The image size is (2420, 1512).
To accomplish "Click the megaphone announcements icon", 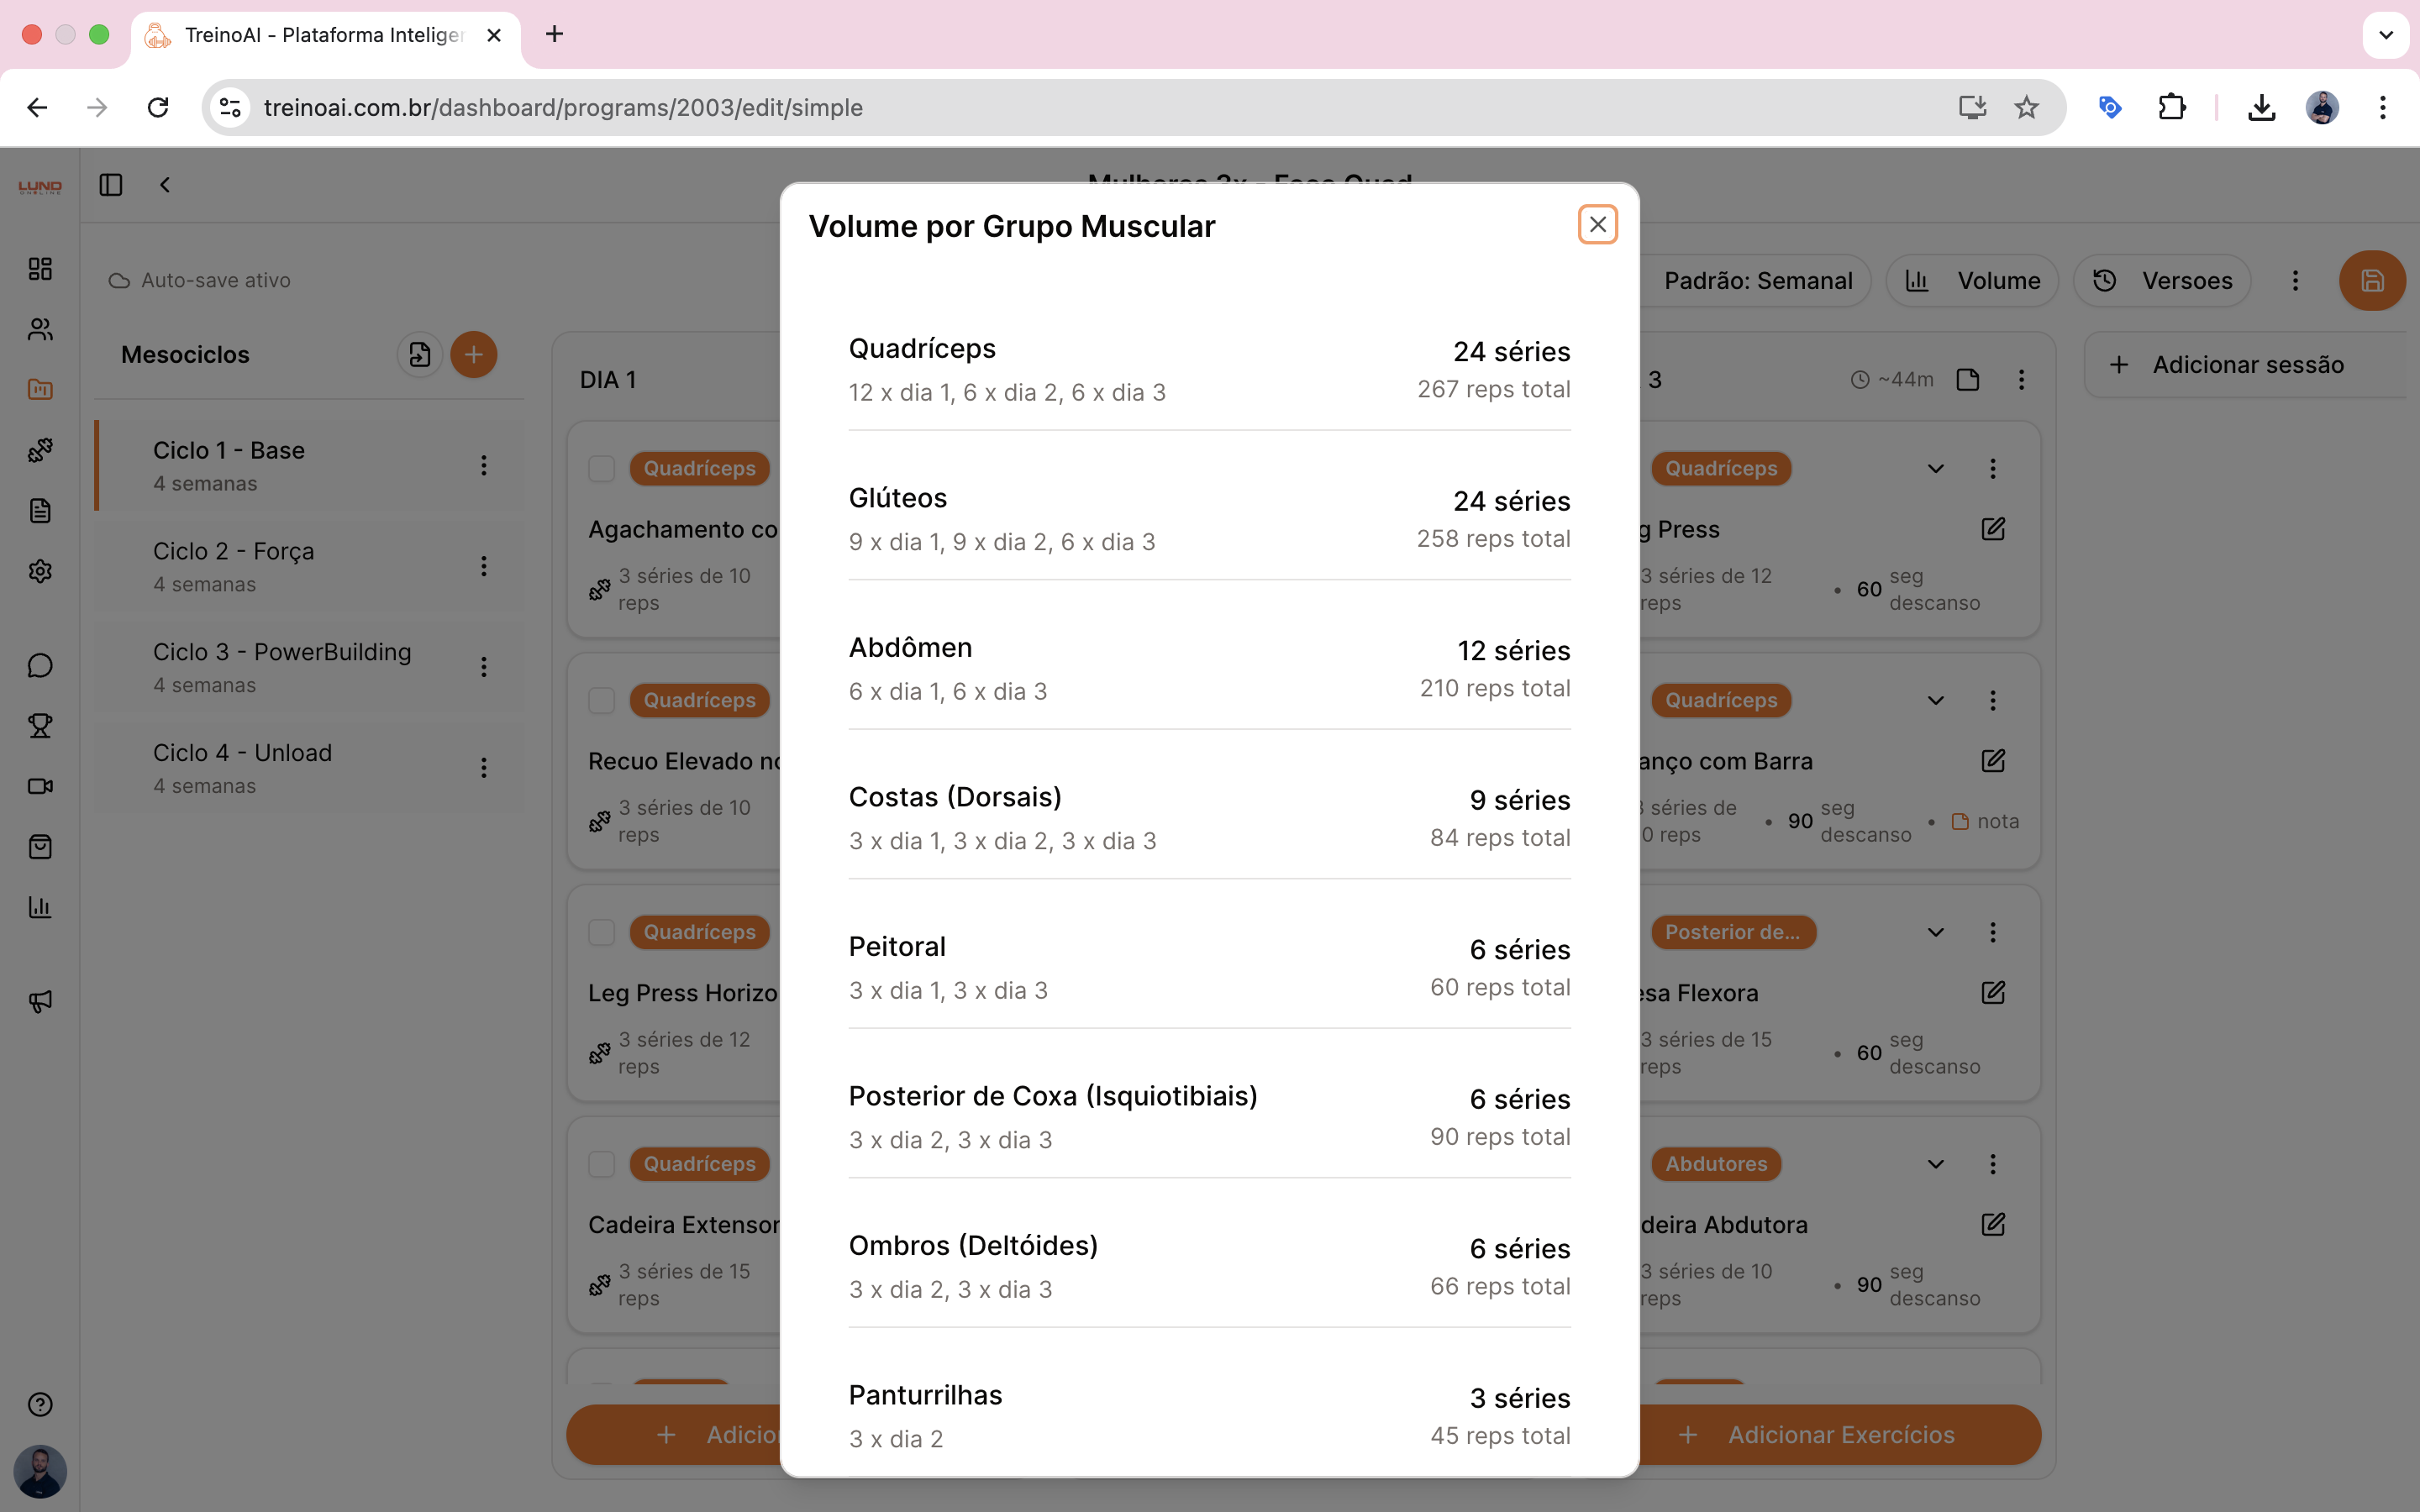I will (x=40, y=1001).
